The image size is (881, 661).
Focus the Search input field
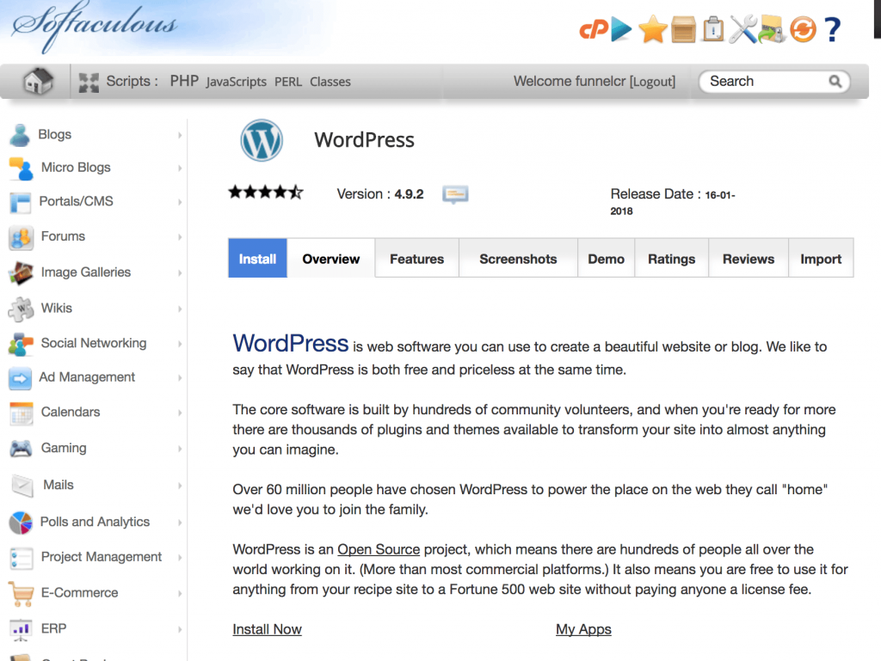(774, 82)
